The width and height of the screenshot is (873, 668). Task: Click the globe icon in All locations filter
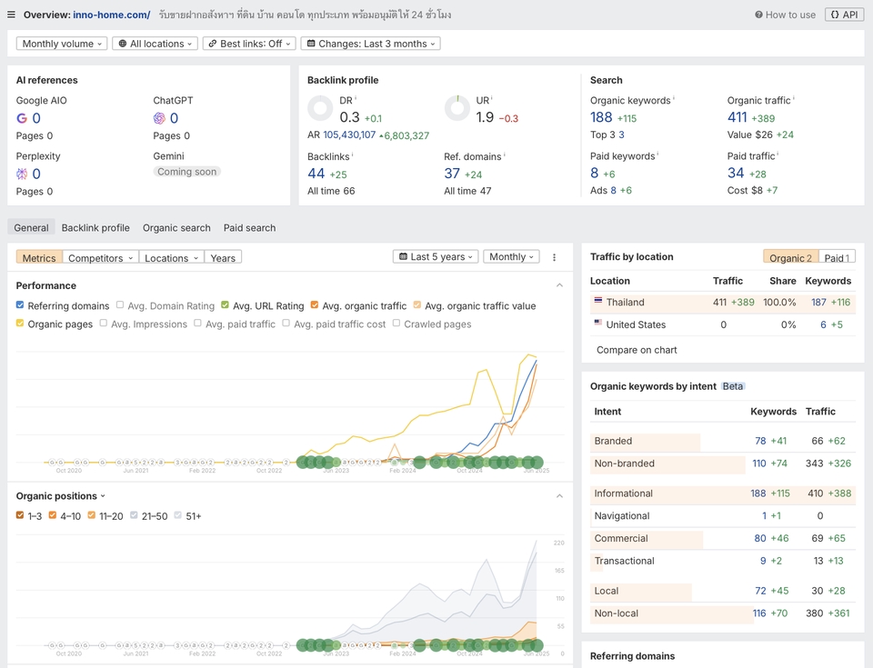[125, 43]
